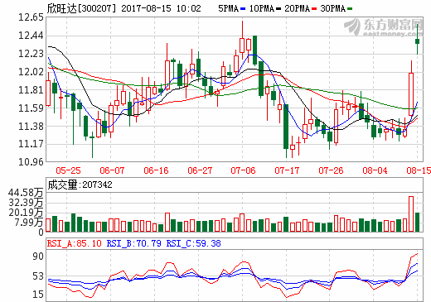The image size is (431, 302).
Task: Click the 12.65 price axis label
Action: click(x=31, y=17)
